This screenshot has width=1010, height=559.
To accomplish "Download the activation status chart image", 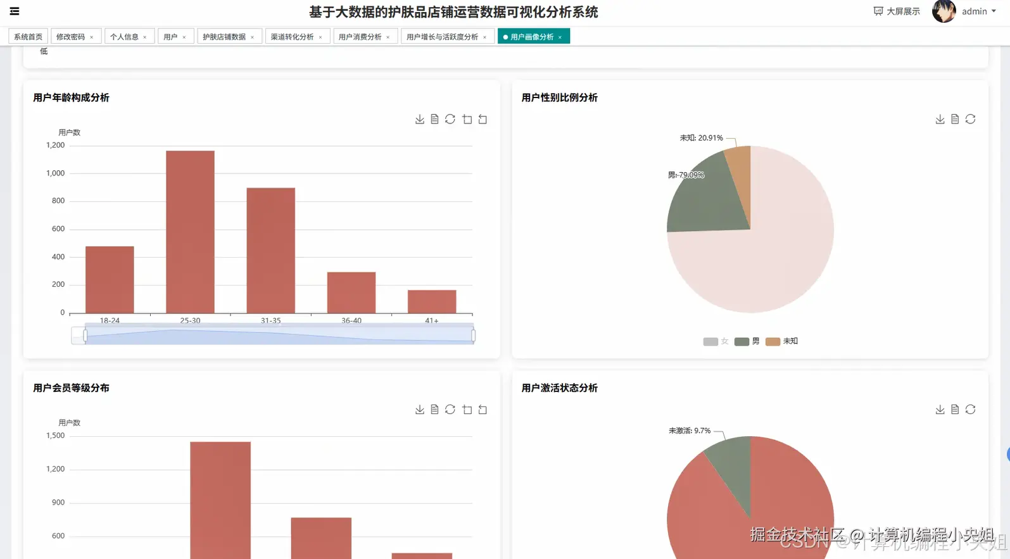I will [x=940, y=410].
